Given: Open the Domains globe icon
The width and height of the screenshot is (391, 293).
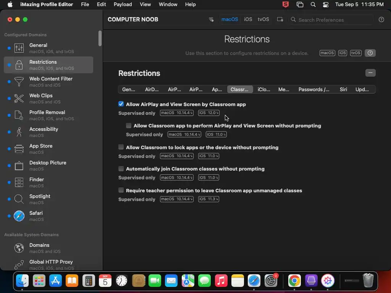Looking at the screenshot, I should click(19, 248).
